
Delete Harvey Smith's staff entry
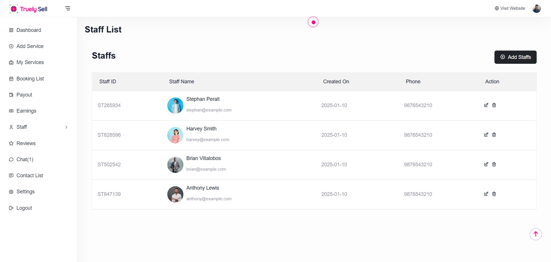pyautogui.click(x=494, y=135)
